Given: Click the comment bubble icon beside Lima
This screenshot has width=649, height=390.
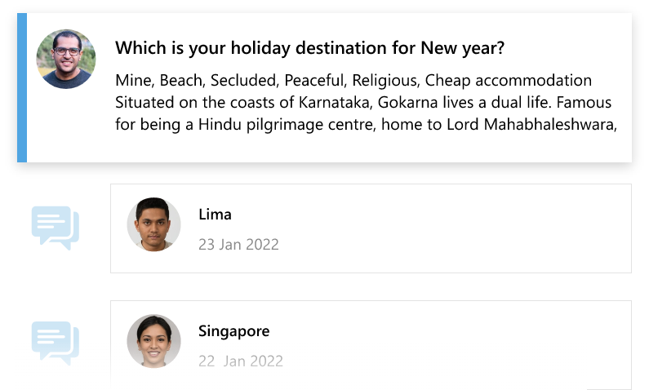Looking at the screenshot, I should pyautogui.click(x=55, y=228).
